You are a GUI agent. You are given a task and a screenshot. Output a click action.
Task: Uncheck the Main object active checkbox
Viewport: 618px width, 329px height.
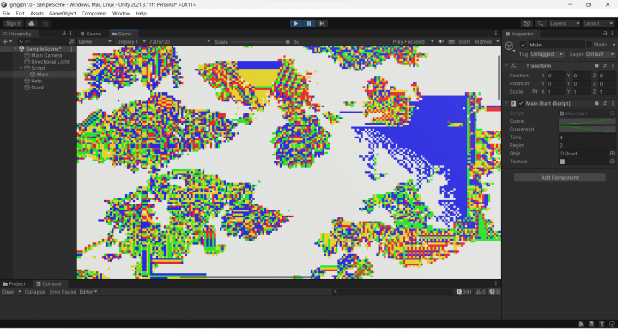523,45
